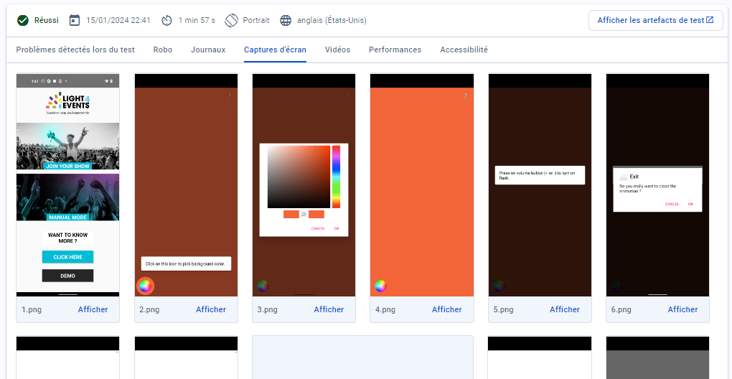
Task: Open the Journaux tab
Action: click(208, 50)
